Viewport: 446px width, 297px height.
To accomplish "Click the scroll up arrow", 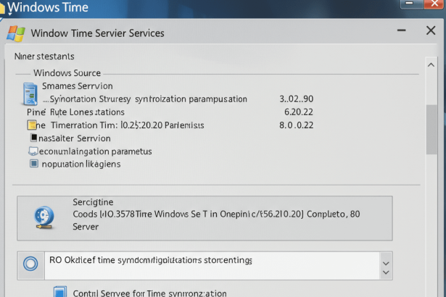I will coord(431,64).
